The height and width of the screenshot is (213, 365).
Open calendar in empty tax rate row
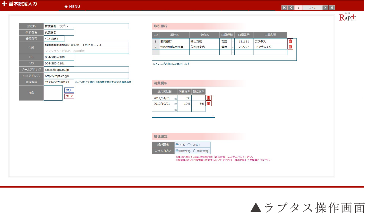pyautogui.click(x=176, y=109)
